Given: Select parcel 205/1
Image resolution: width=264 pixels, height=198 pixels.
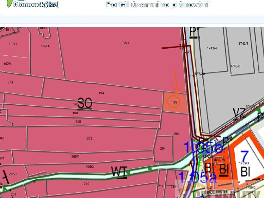Looking at the screenshot, I should click(75, 157).
